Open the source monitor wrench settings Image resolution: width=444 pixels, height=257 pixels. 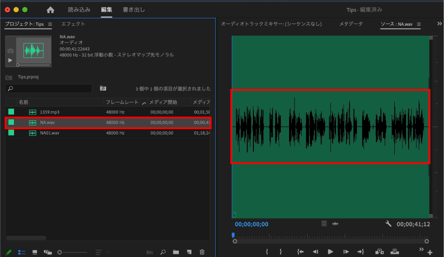tap(388, 224)
